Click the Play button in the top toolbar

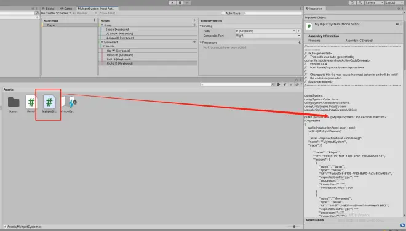tap(172, 2)
